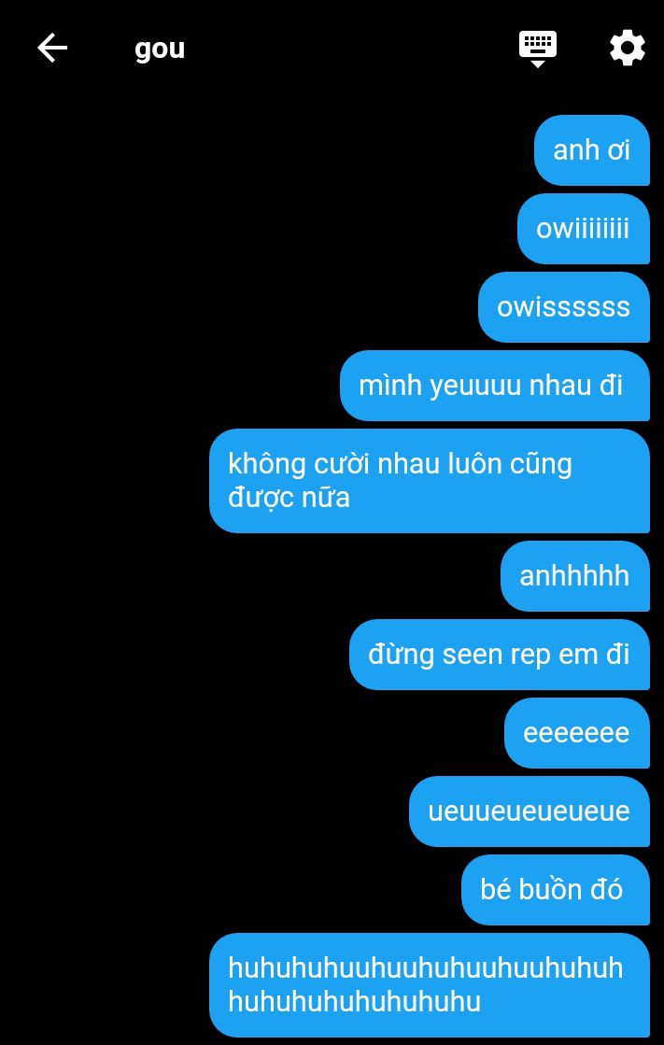Open the 'gou' conversation title

tap(160, 49)
